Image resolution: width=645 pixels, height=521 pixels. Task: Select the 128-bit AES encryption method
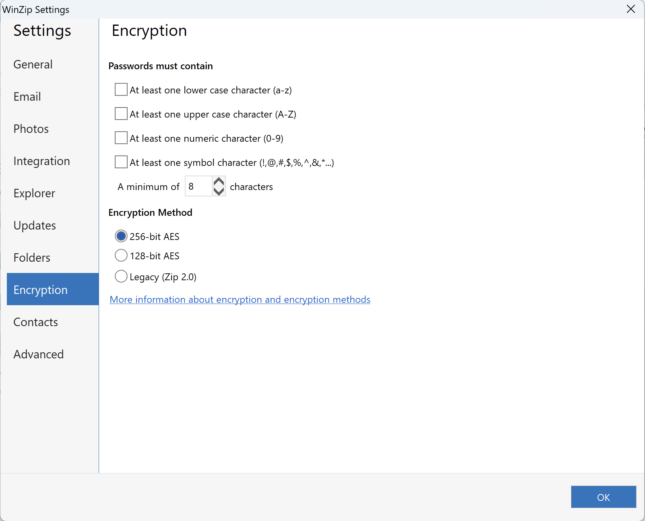pos(121,256)
